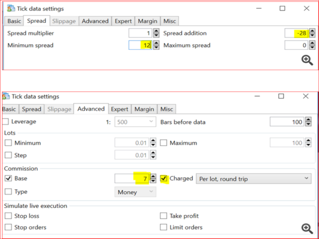This screenshot has width=319, height=239.
Task: Enable the Leverage checkbox
Action: pyautogui.click(x=5, y=121)
